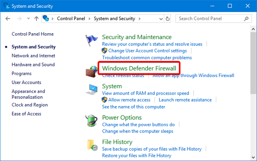This screenshot has height=161, width=257.
Task: Expand chevron before Control Panel breadcrumb
Action: pos(53,19)
